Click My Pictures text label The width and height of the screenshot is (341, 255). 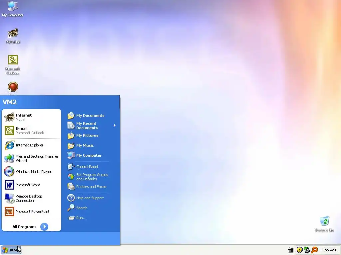pyautogui.click(x=87, y=135)
